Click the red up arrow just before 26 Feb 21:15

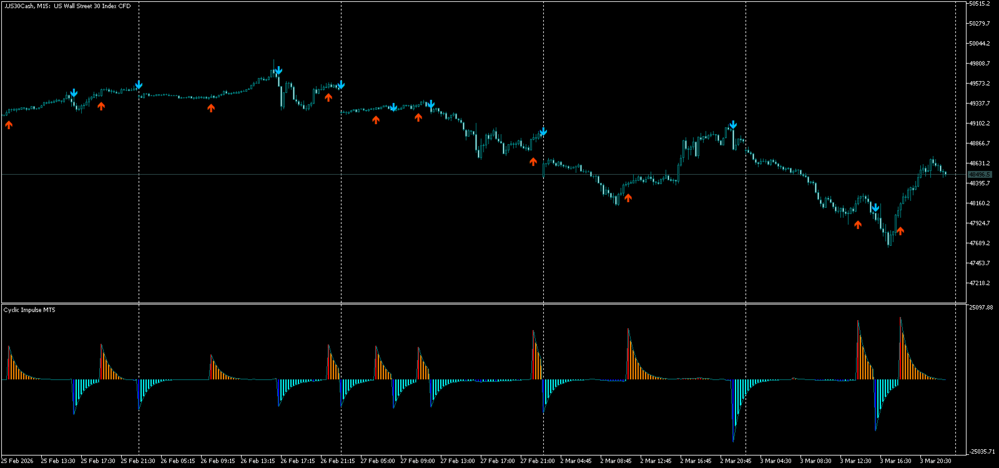click(x=328, y=97)
